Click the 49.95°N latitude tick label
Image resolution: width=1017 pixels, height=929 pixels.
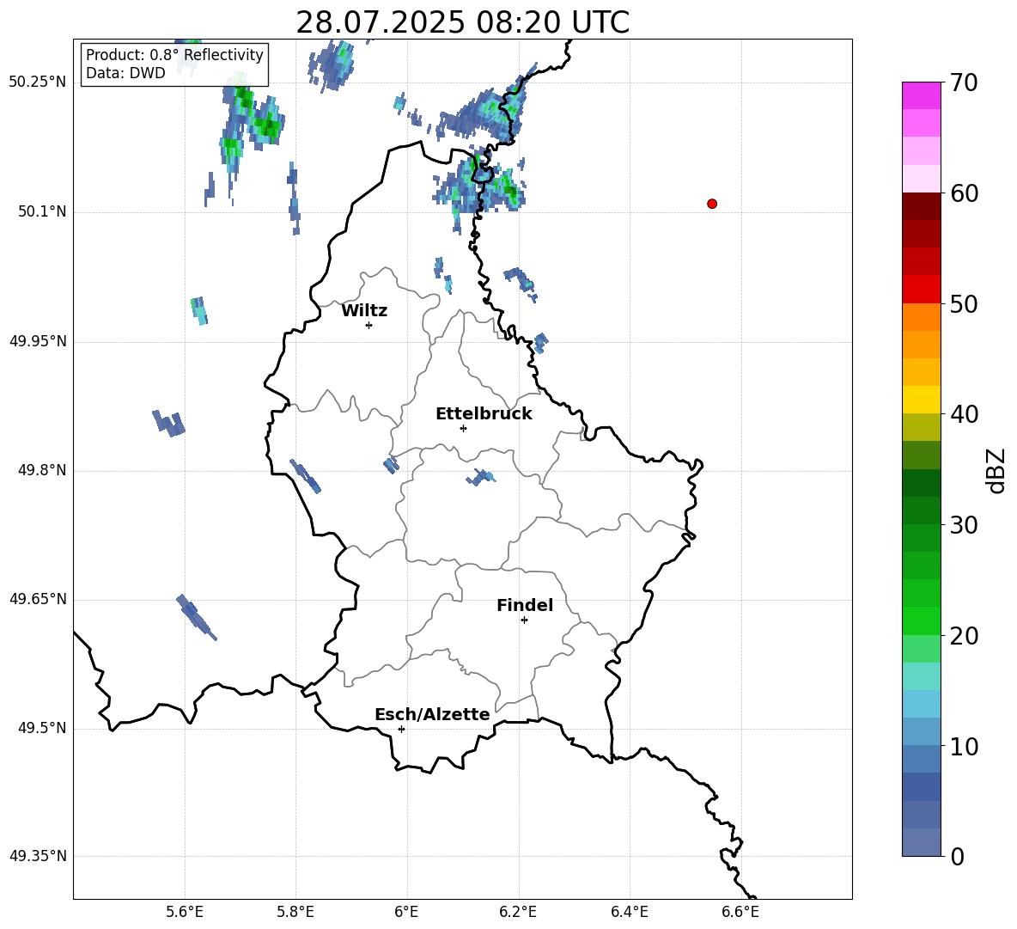38,341
